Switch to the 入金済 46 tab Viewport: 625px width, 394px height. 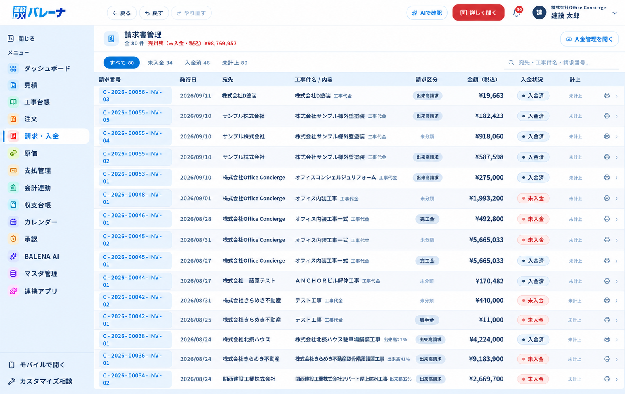(197, 63)
